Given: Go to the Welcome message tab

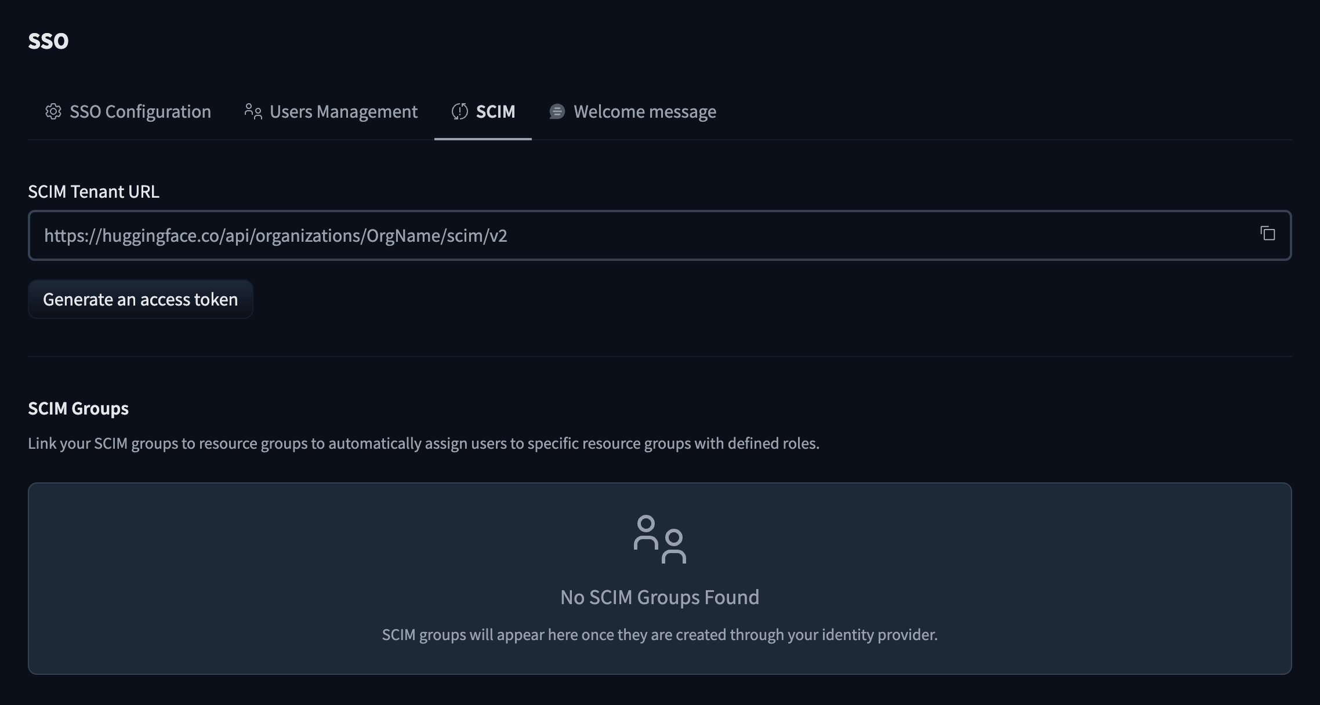Looking at the screenshot, I should click(644, 111).
